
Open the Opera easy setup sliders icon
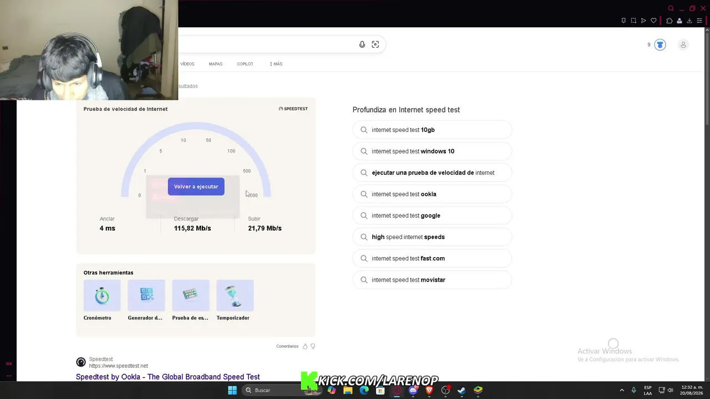pos(699,21)
